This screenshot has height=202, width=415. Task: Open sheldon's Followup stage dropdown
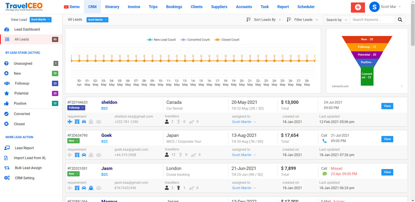coord(76,108)
